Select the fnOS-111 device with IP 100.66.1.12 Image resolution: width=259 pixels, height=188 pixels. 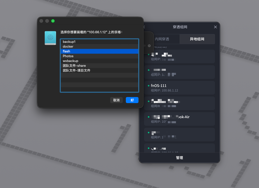click(x=180, y=87)
